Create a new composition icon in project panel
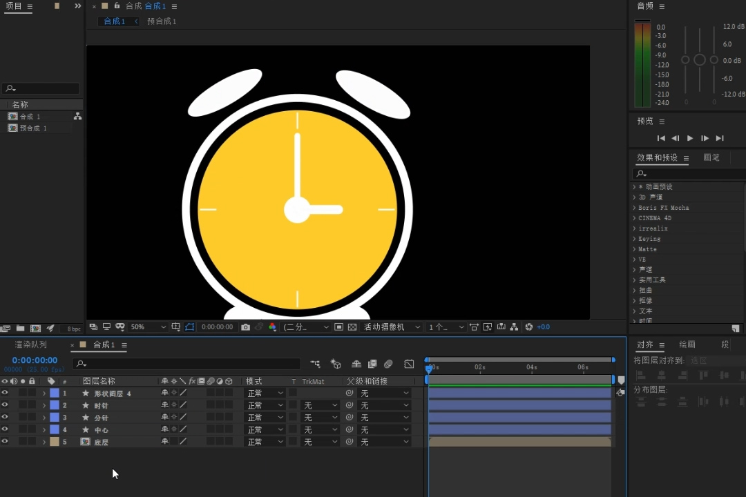Viewport: 746px width, 497px height. click(36, 329)
